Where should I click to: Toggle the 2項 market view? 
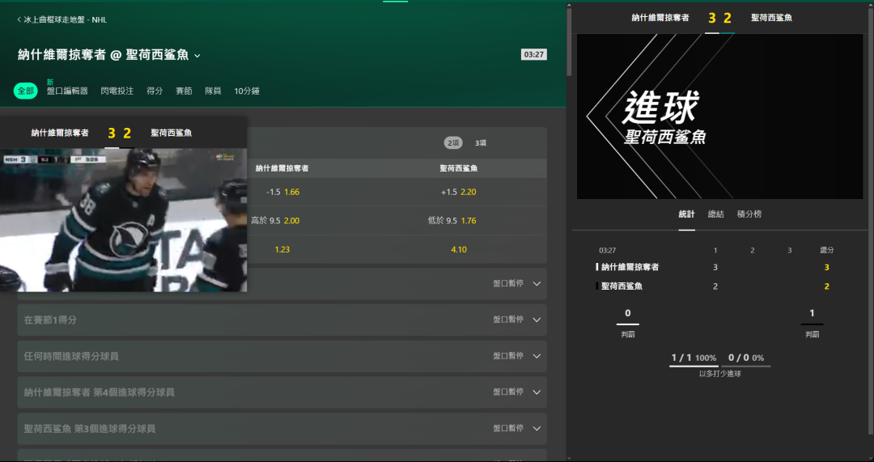coord(453,143)
